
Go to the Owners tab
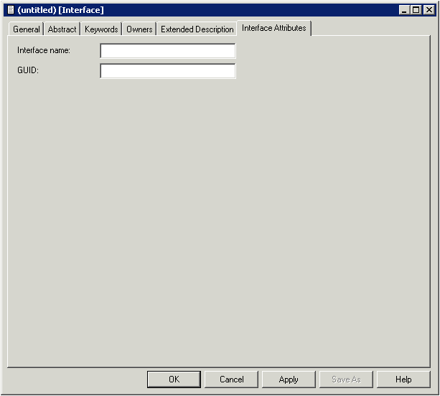[x=139, y=29]
